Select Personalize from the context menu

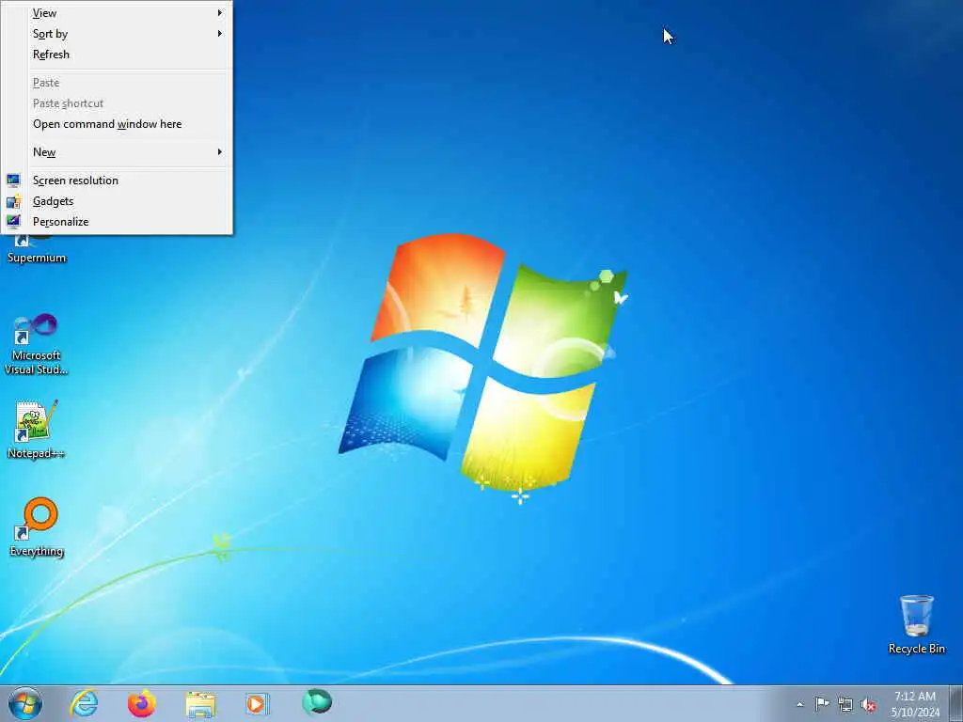coord(117,222)
